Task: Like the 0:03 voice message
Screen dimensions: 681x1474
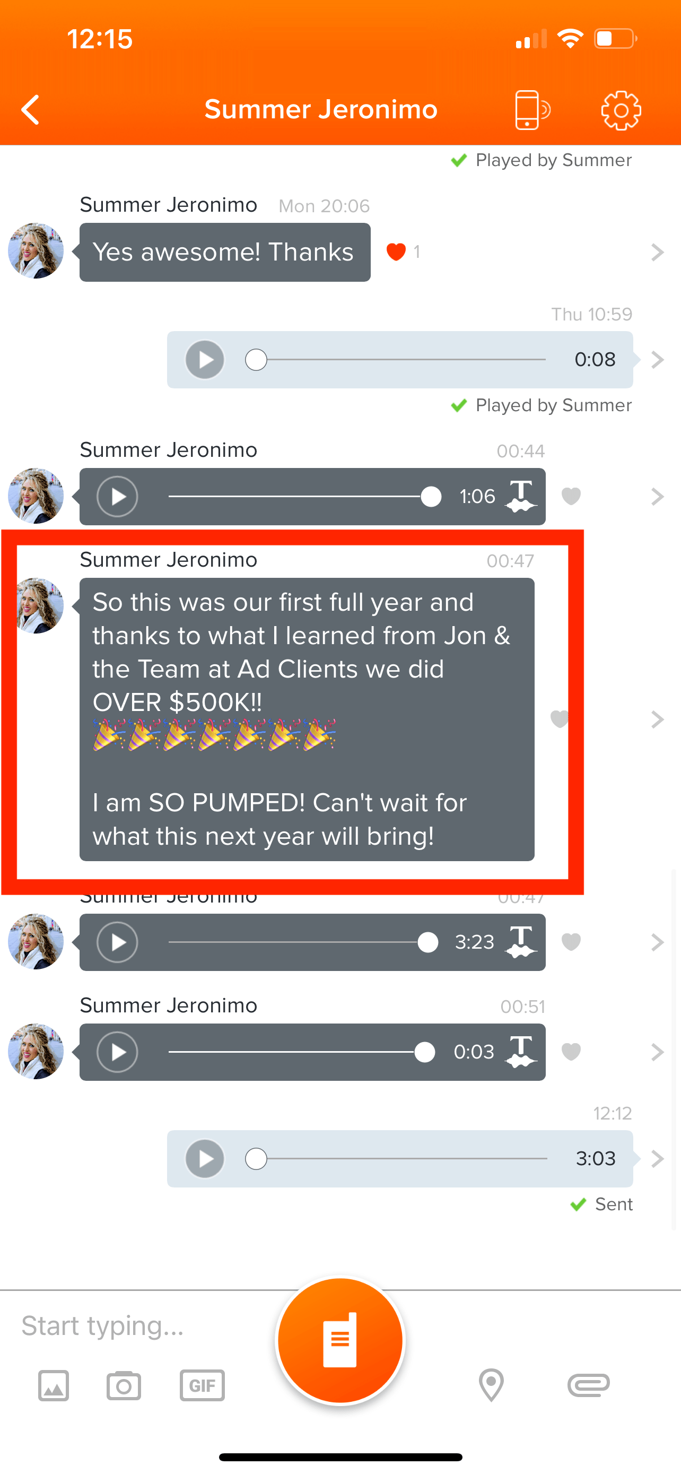Action: 571,1052
